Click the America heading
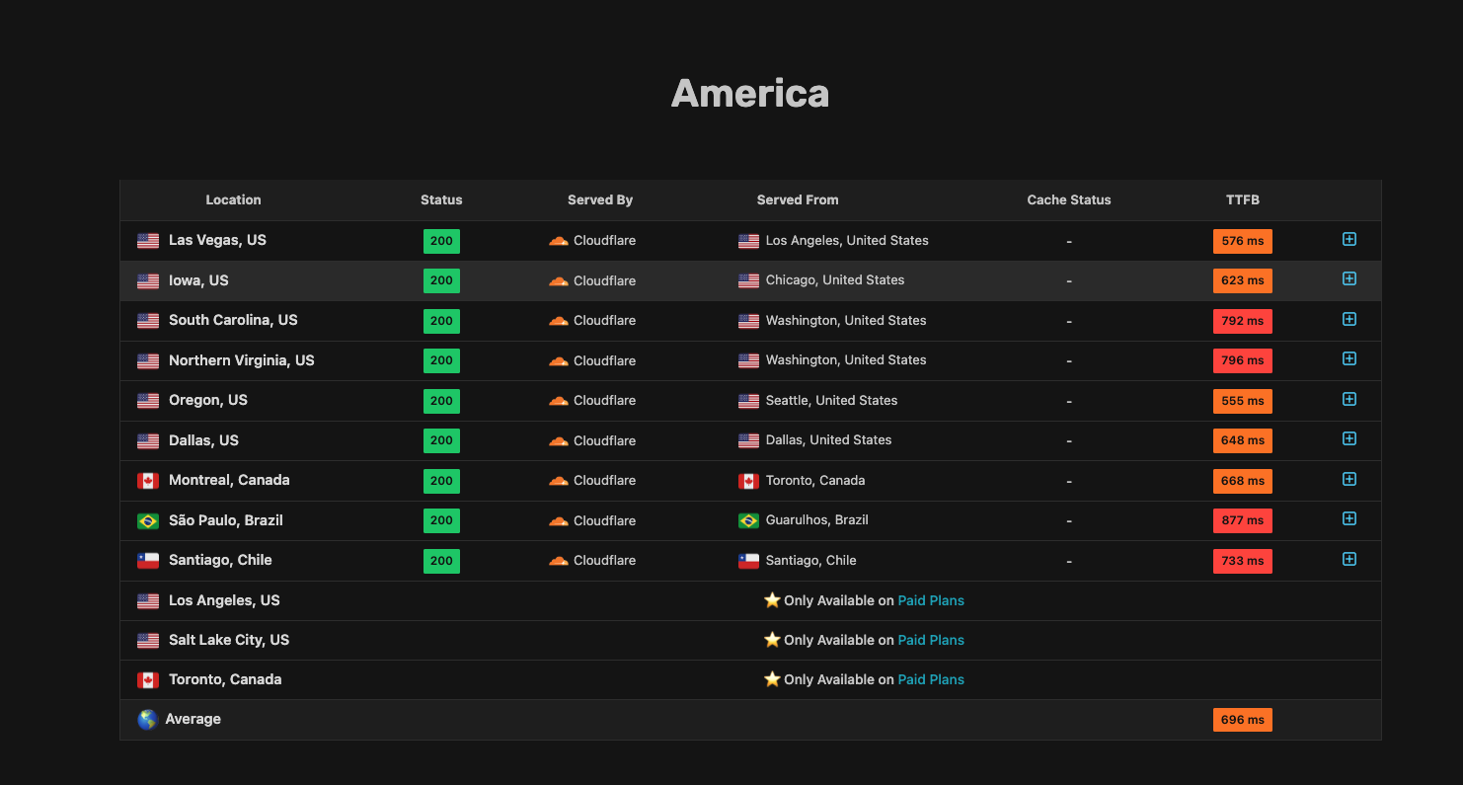The height and width of the screenshot is (785, 1463). 750,94
